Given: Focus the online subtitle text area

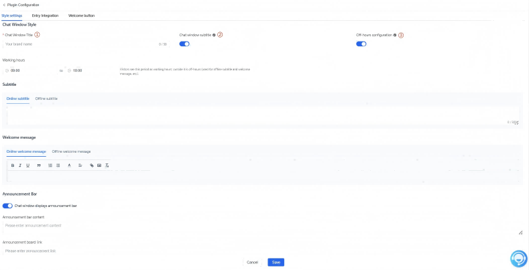Looking at the screenshot, I should coord(263,116).
